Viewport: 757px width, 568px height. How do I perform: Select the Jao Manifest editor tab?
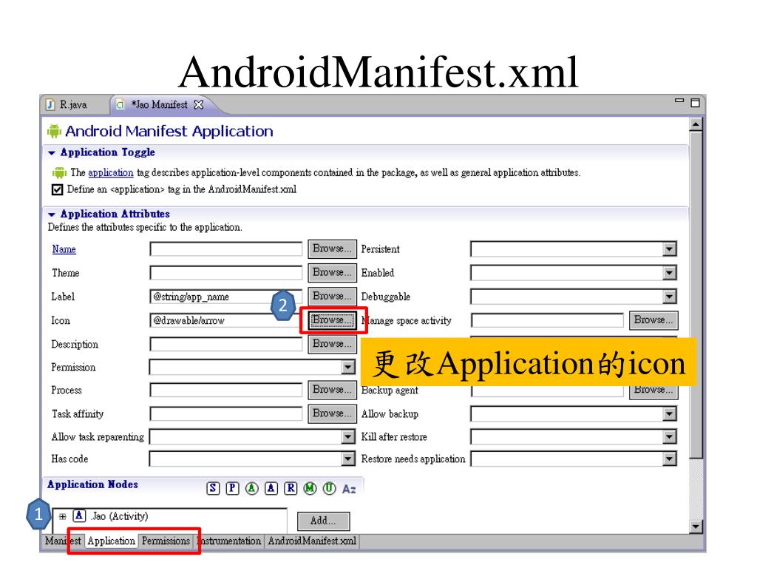160,104
